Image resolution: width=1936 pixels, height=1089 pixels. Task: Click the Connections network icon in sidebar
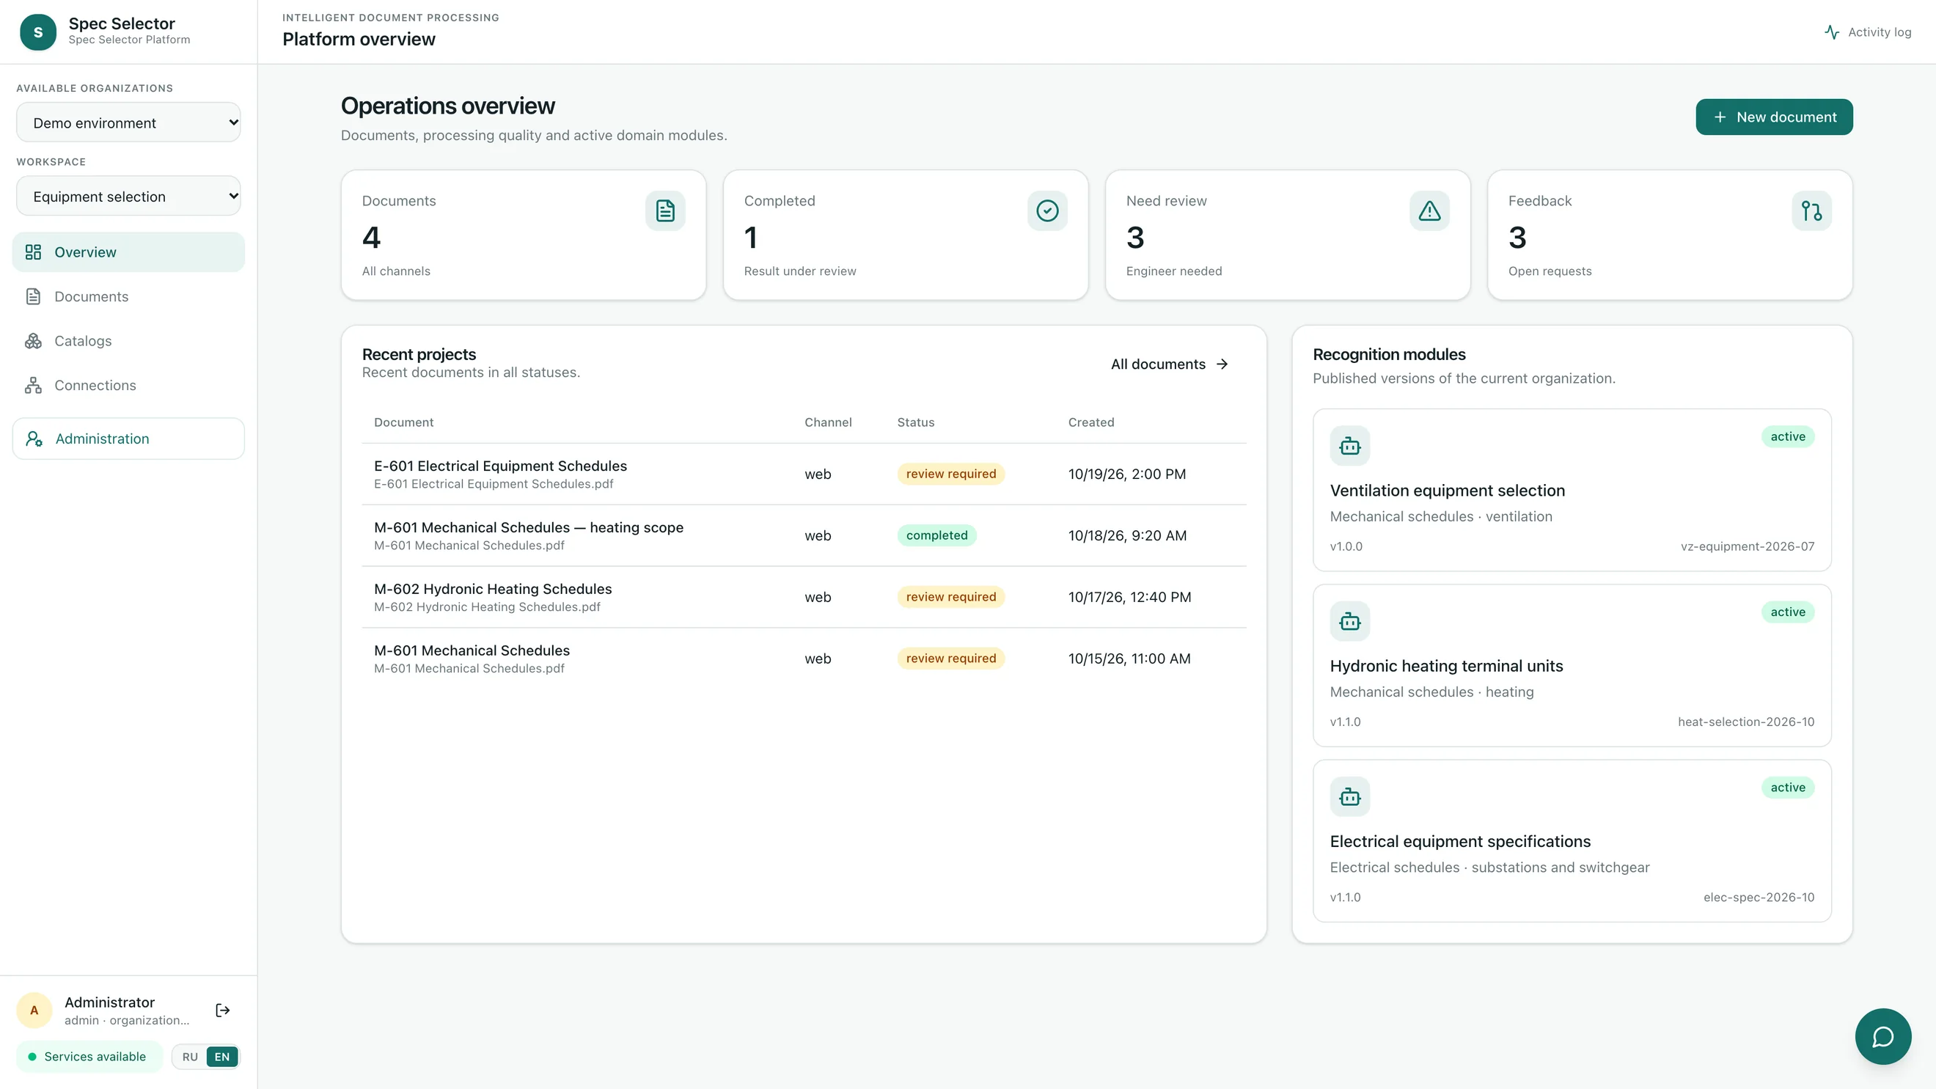coord(33,385)
